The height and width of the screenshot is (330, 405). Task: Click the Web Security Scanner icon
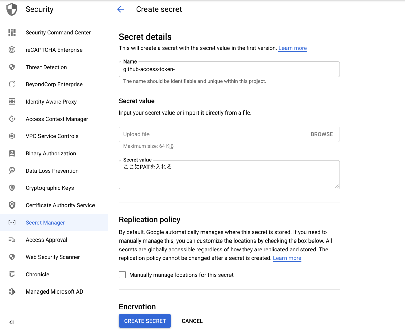pos(12,257)
